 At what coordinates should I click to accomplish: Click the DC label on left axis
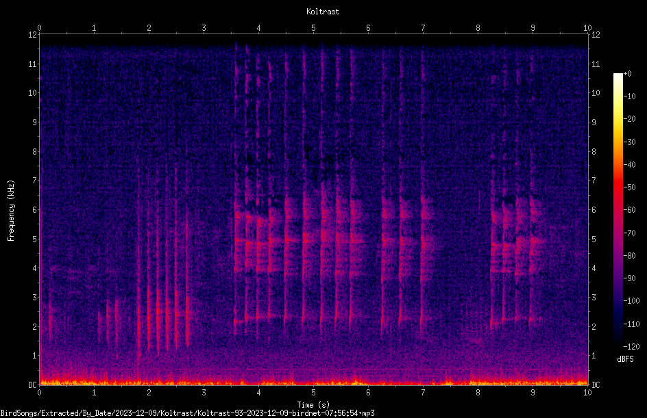tap(33, 385)
